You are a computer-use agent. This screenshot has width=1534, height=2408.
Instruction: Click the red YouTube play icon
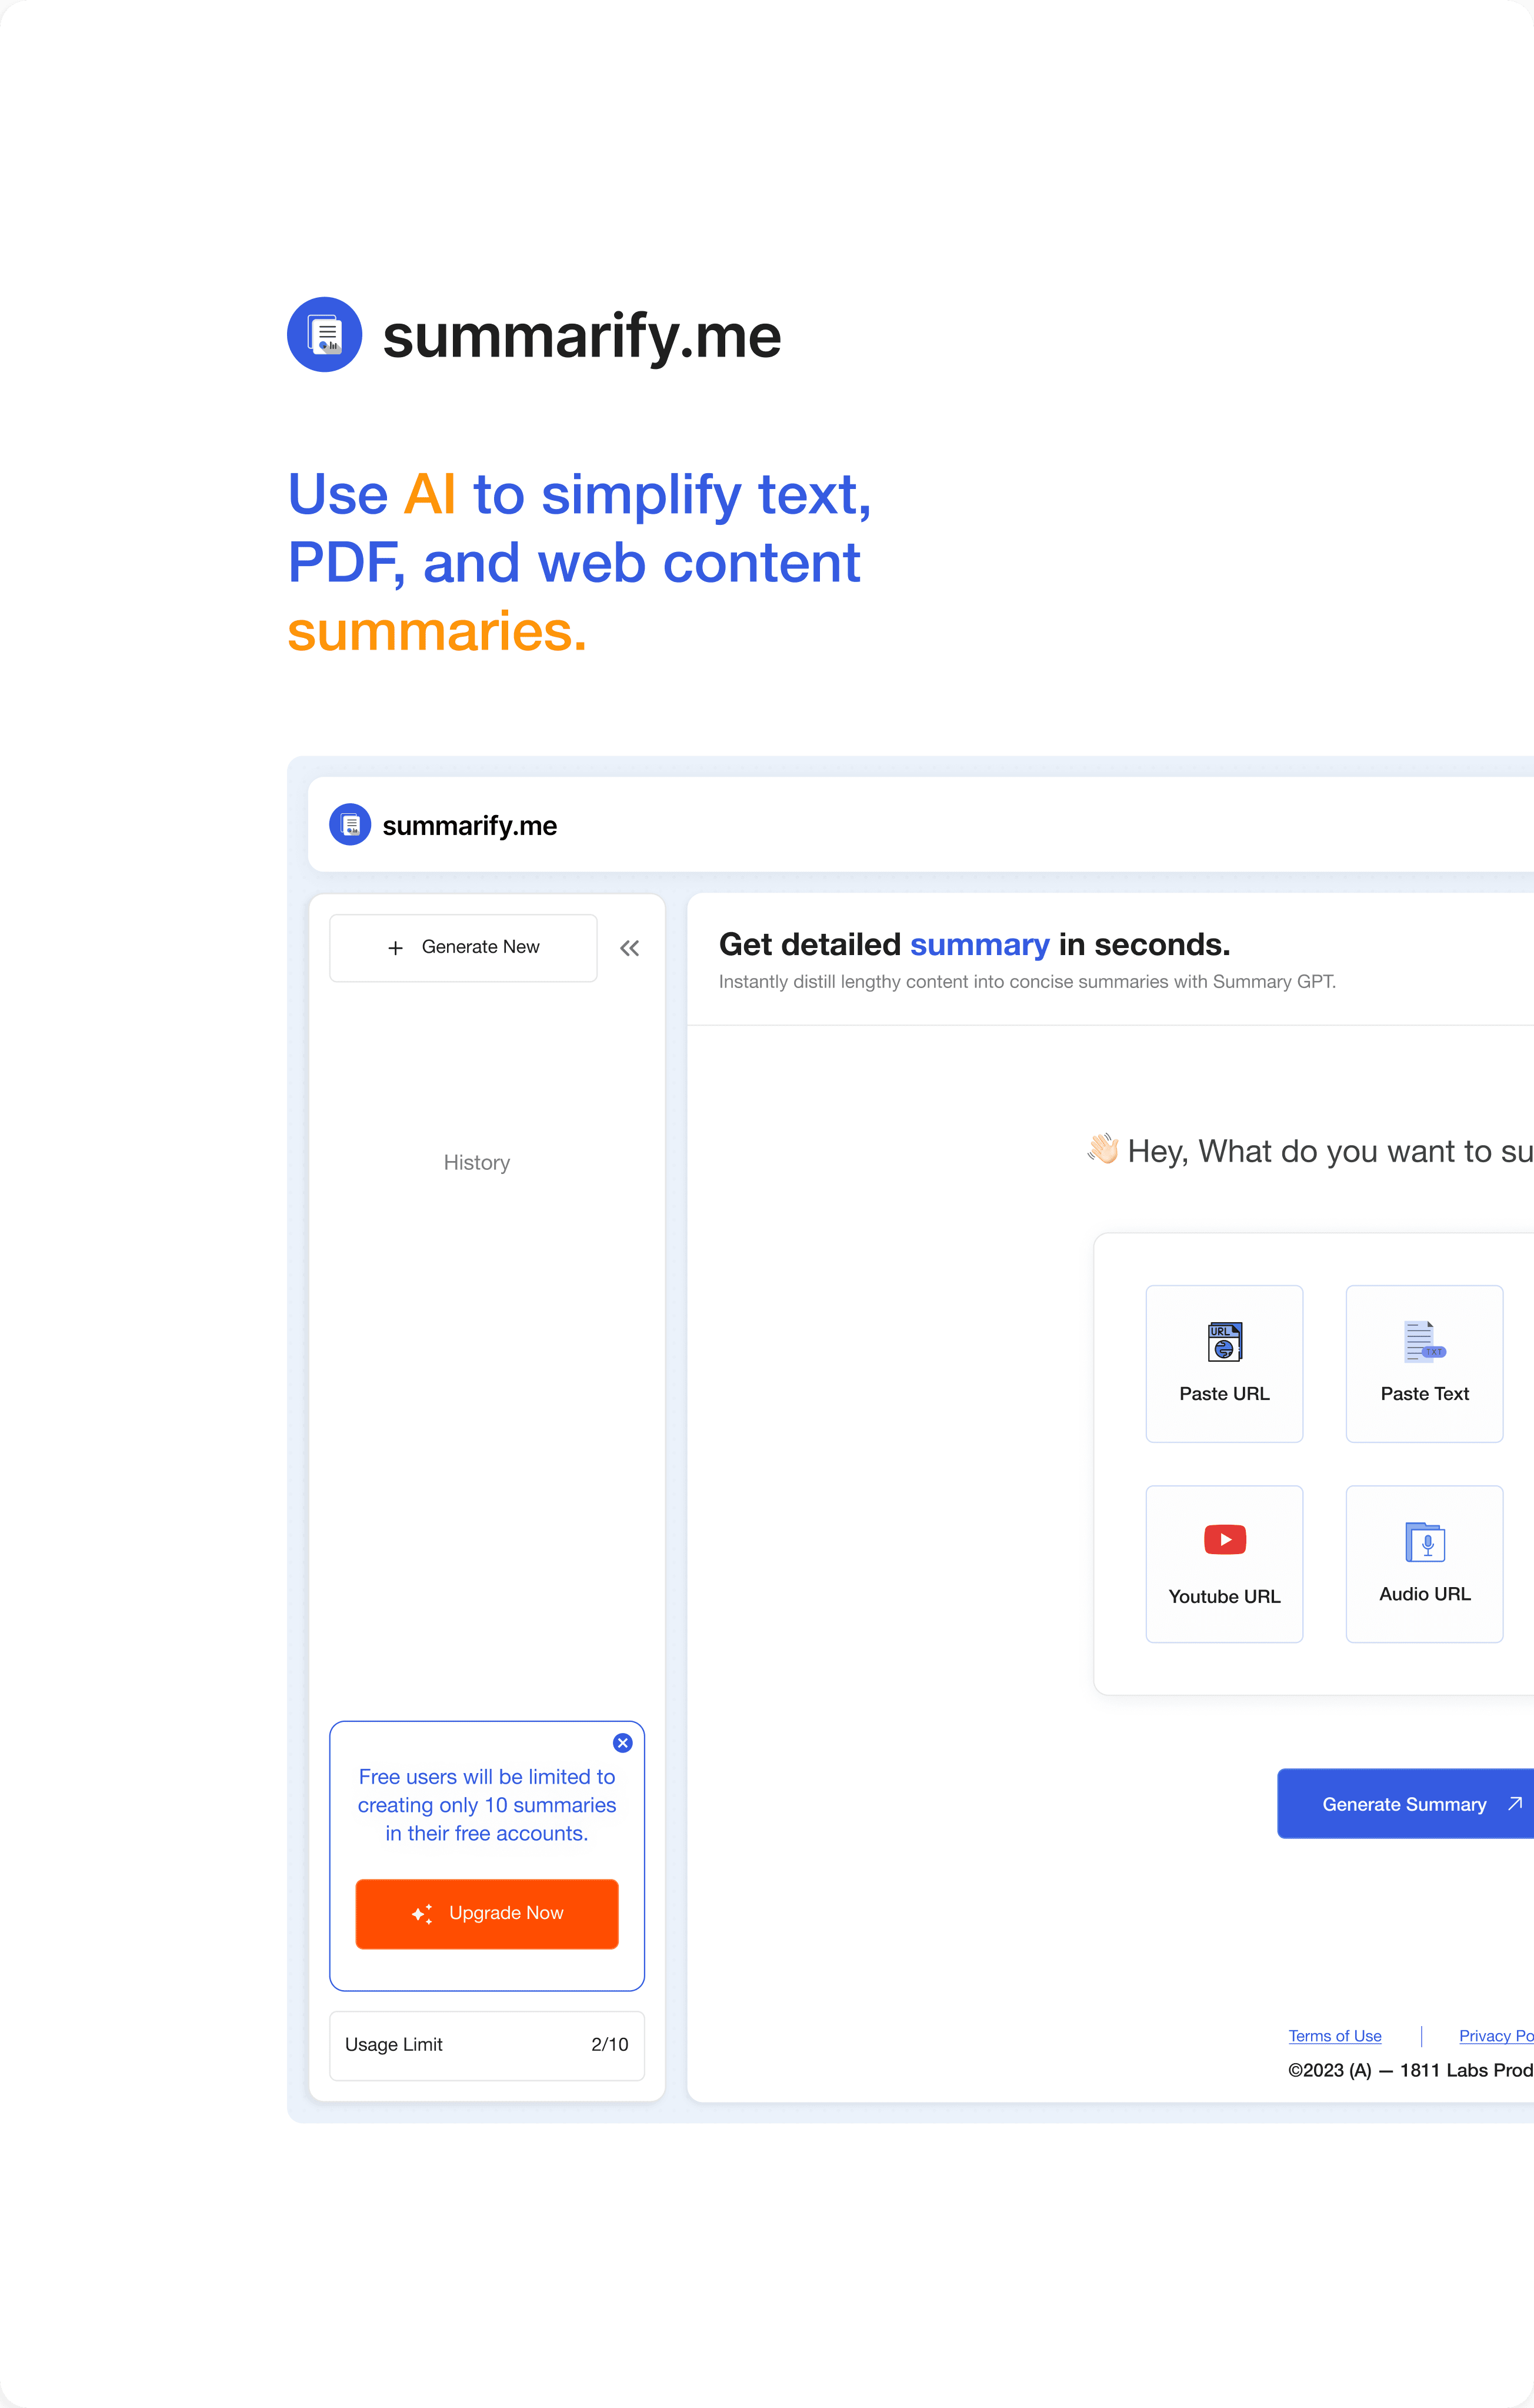point(1225,1540)
